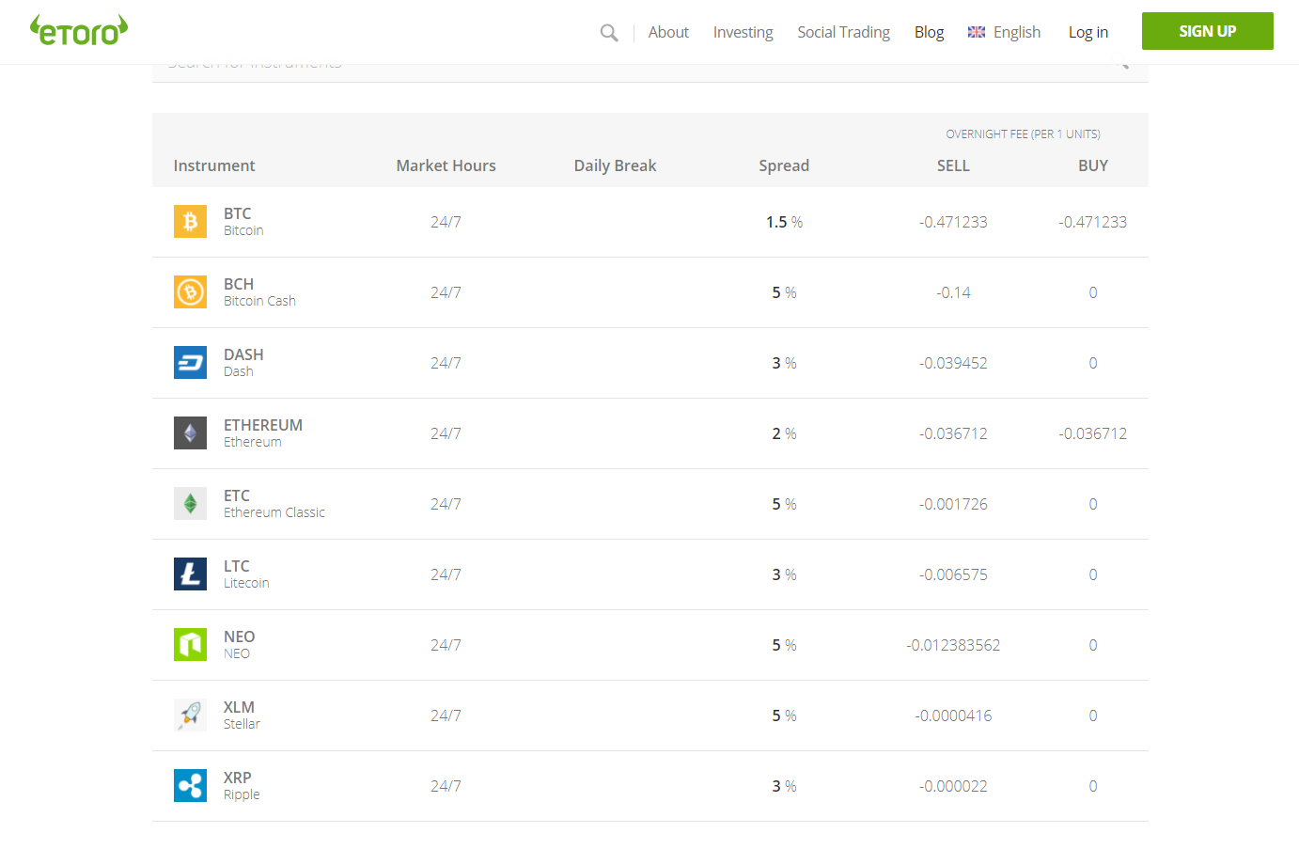This screenshot has width=1299, height=849.
Task: Click the NEO sell fee -0.012383562
Action: pyautogui.click(x=953, y=645)
